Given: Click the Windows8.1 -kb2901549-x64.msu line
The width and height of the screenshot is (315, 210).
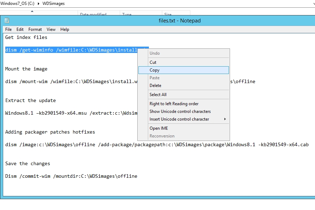Looking at the screenshot, I should 71,113.
